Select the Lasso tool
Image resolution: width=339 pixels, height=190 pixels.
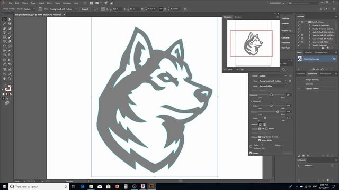(10, 24)
